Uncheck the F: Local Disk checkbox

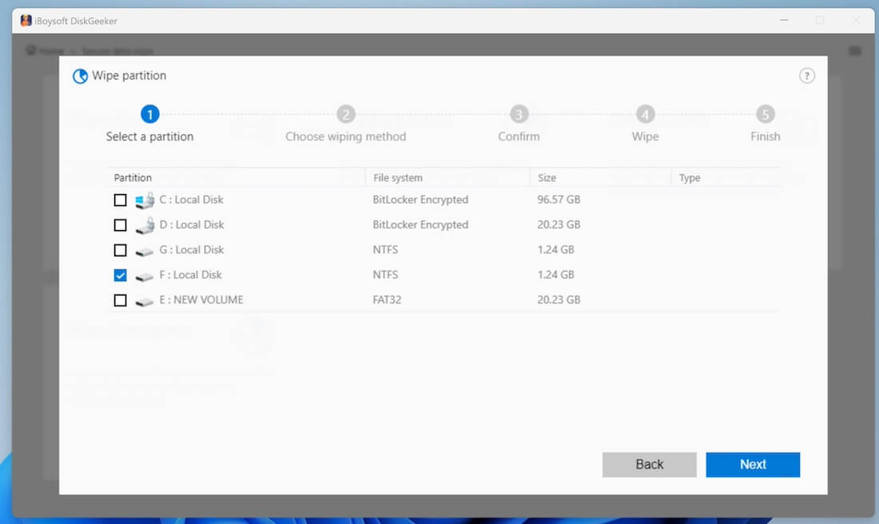120,275
